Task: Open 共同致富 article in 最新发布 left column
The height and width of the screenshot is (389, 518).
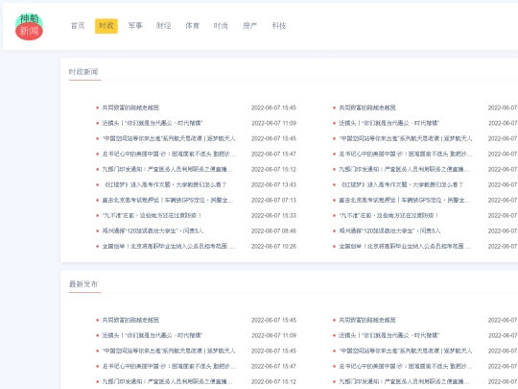Action: coord(130,320)
